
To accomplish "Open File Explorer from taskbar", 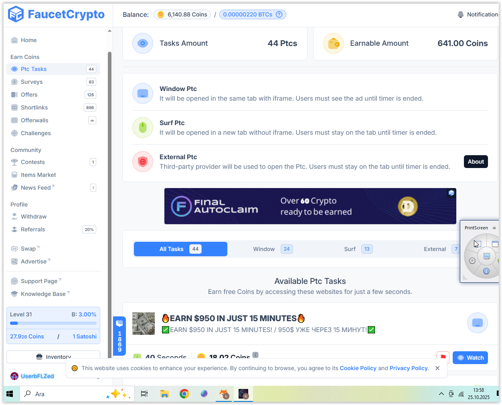I will tap(164, 394).
